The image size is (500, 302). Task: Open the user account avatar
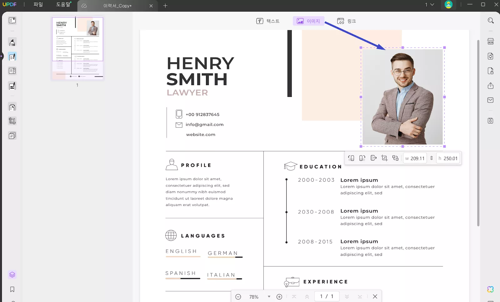[448, 5]
